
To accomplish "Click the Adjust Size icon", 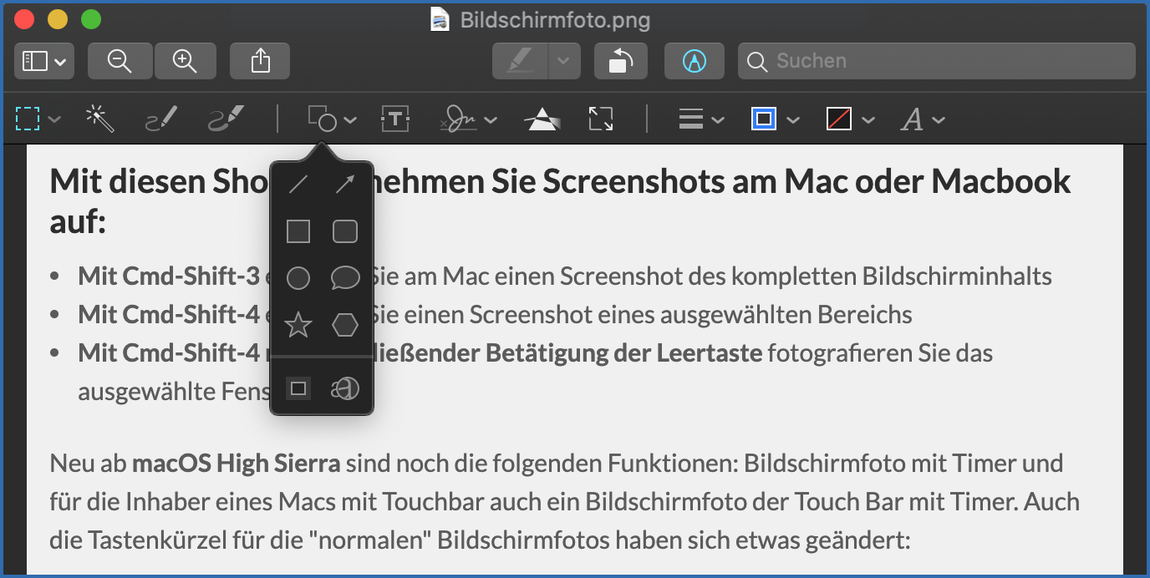I will pyautogui.click(x=600, y=119).
